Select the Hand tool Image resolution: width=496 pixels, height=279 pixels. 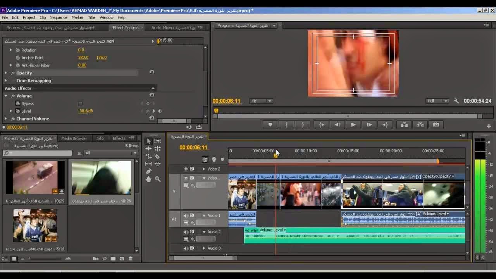tap(148, 179)
